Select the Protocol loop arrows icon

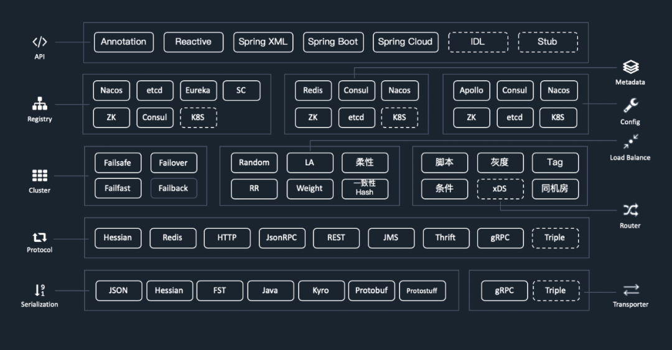(x=39, y=237)
